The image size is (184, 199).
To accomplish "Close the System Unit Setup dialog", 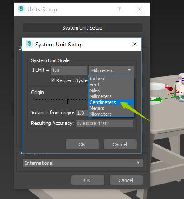I will click(x=135, y=44).
